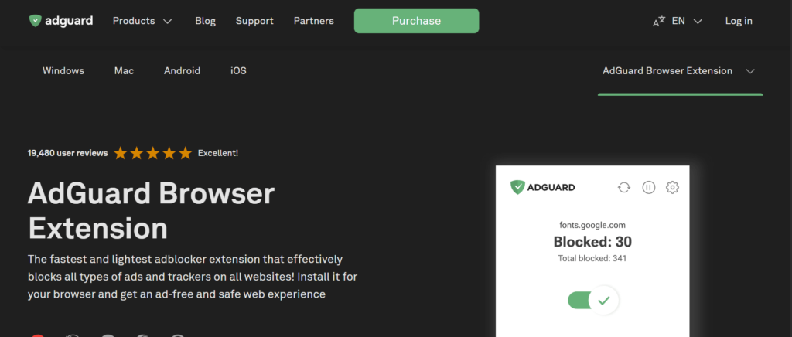
Task: Toggle the green protection switch off
Action: pyautogui.click(x=592, y=300)
